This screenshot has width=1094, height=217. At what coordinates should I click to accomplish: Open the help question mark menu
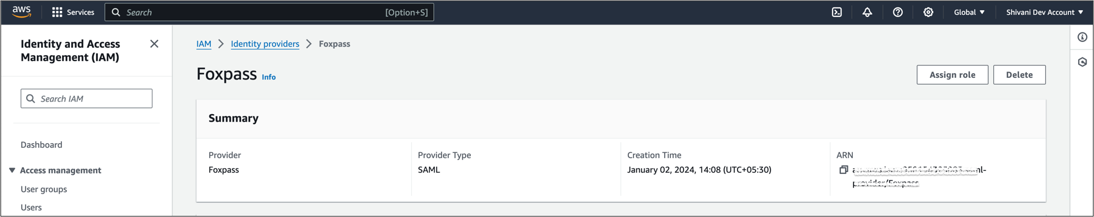(898, 12)
